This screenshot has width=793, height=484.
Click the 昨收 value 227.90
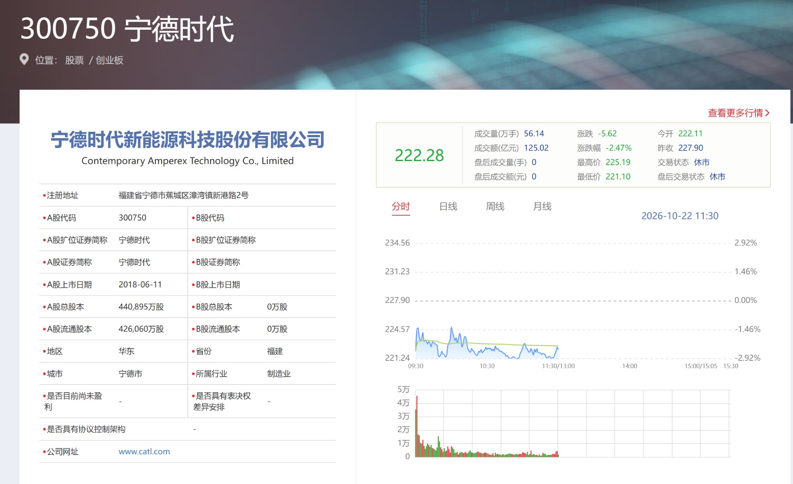[691, 148]
